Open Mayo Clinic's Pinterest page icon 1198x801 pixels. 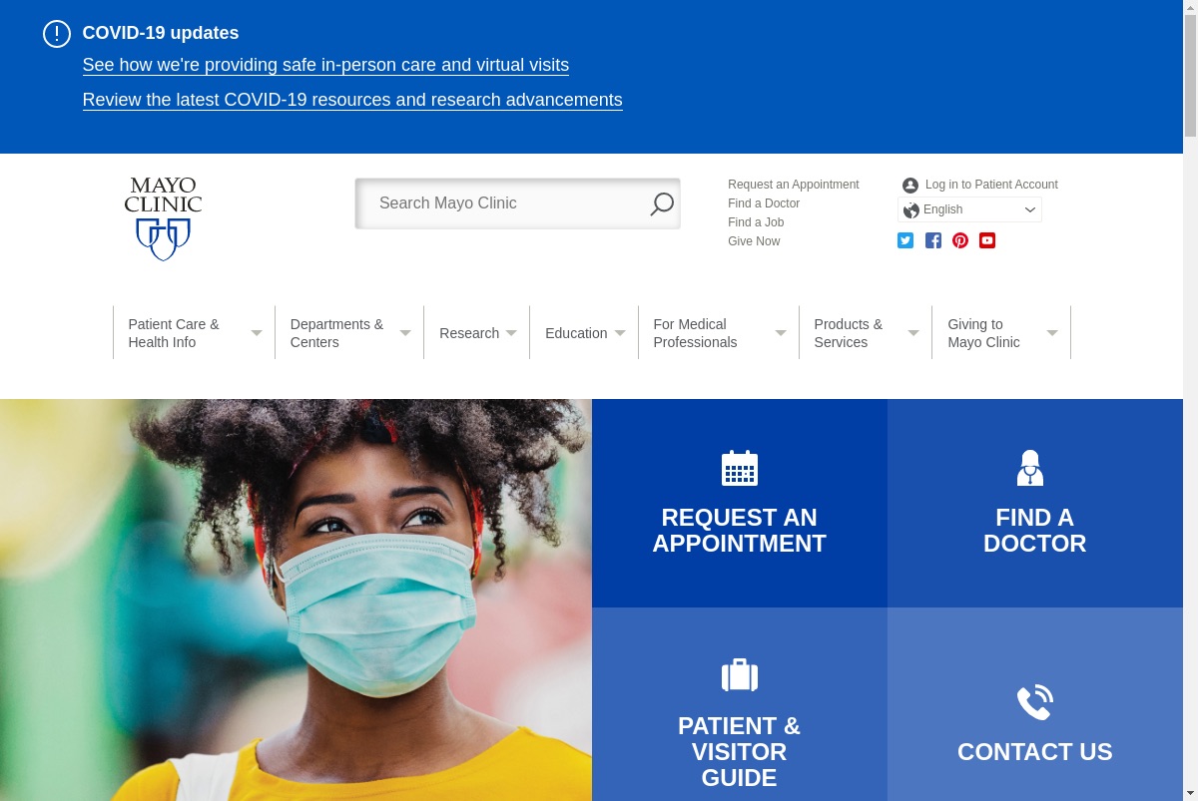[x=960, y=240]
